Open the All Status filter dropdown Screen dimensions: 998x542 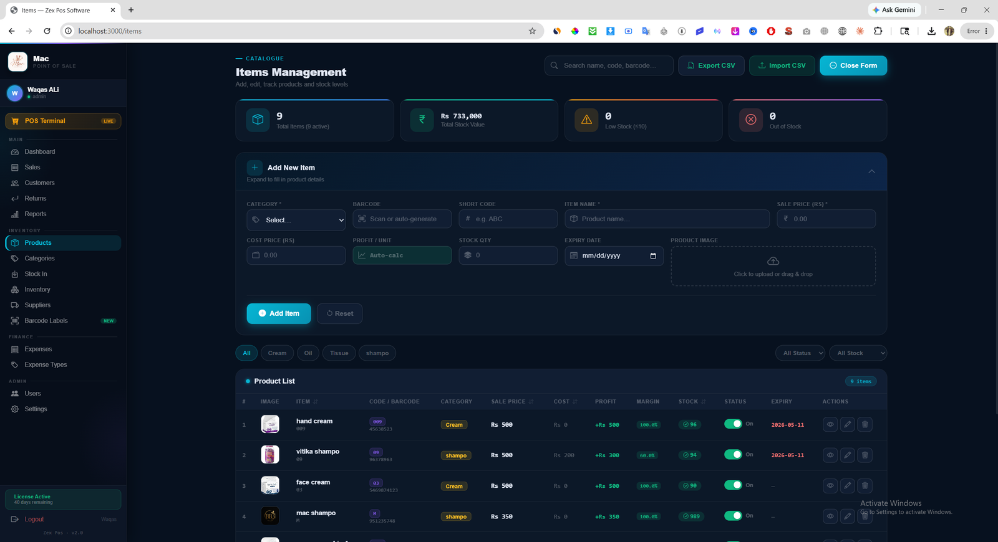point(800,353)
